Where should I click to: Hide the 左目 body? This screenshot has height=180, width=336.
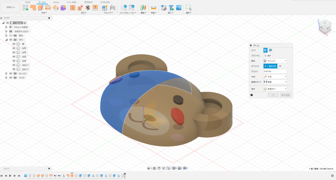point(14,61)
